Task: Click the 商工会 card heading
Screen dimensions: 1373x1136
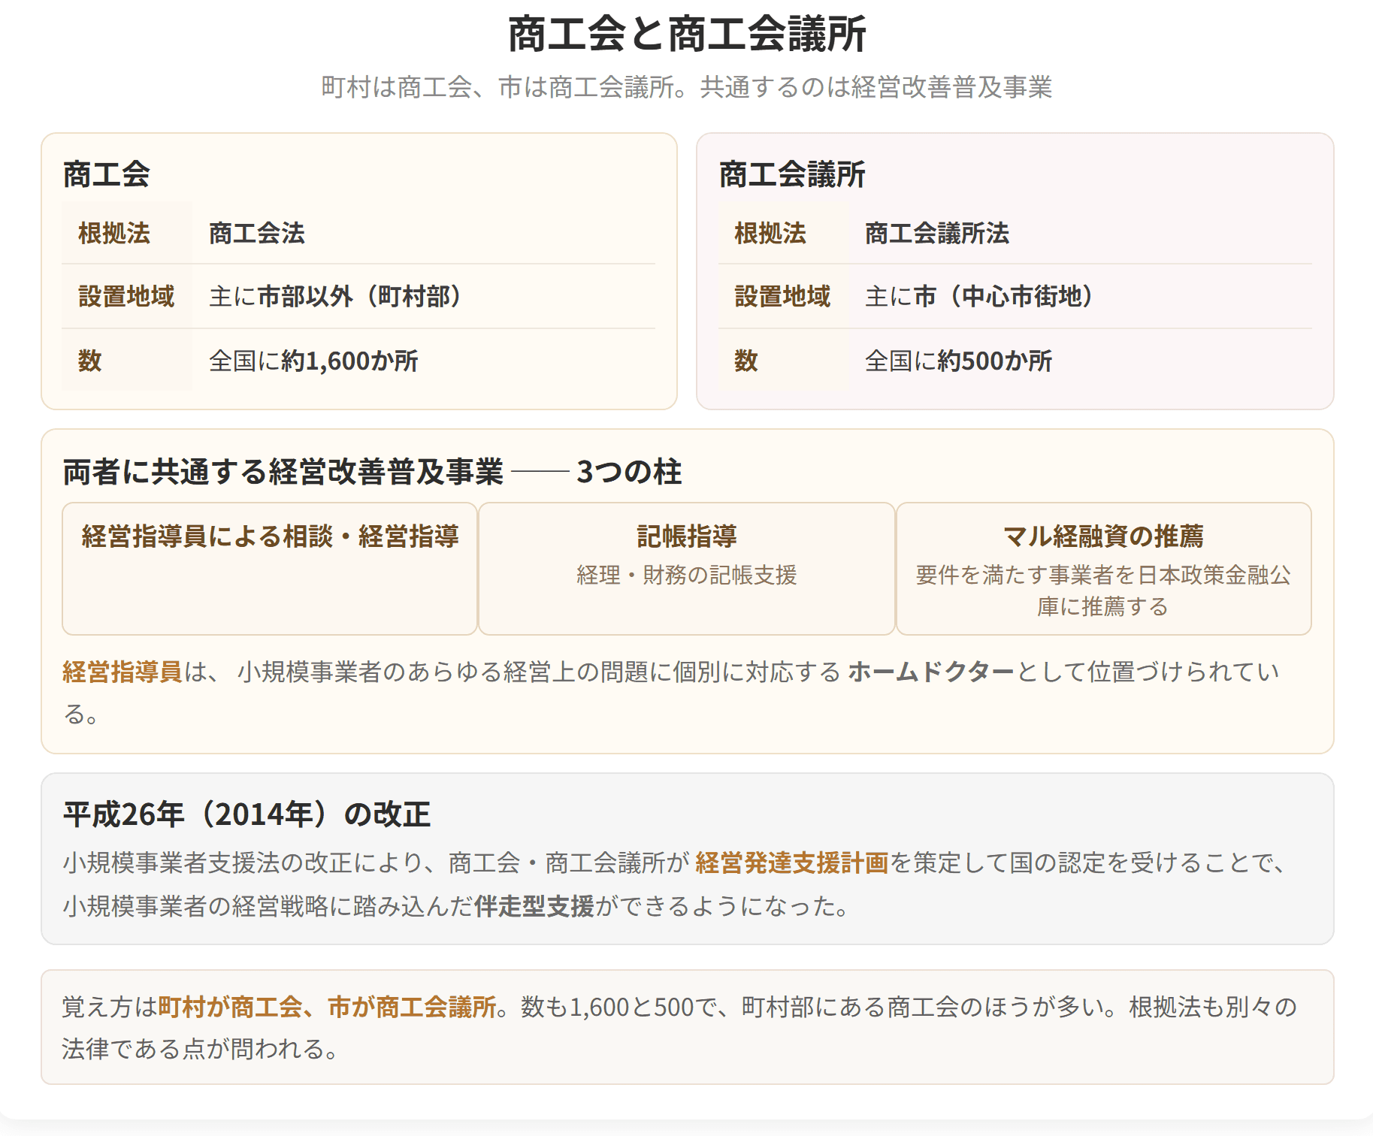Action: pyautogui.click(x=107, y=174)
